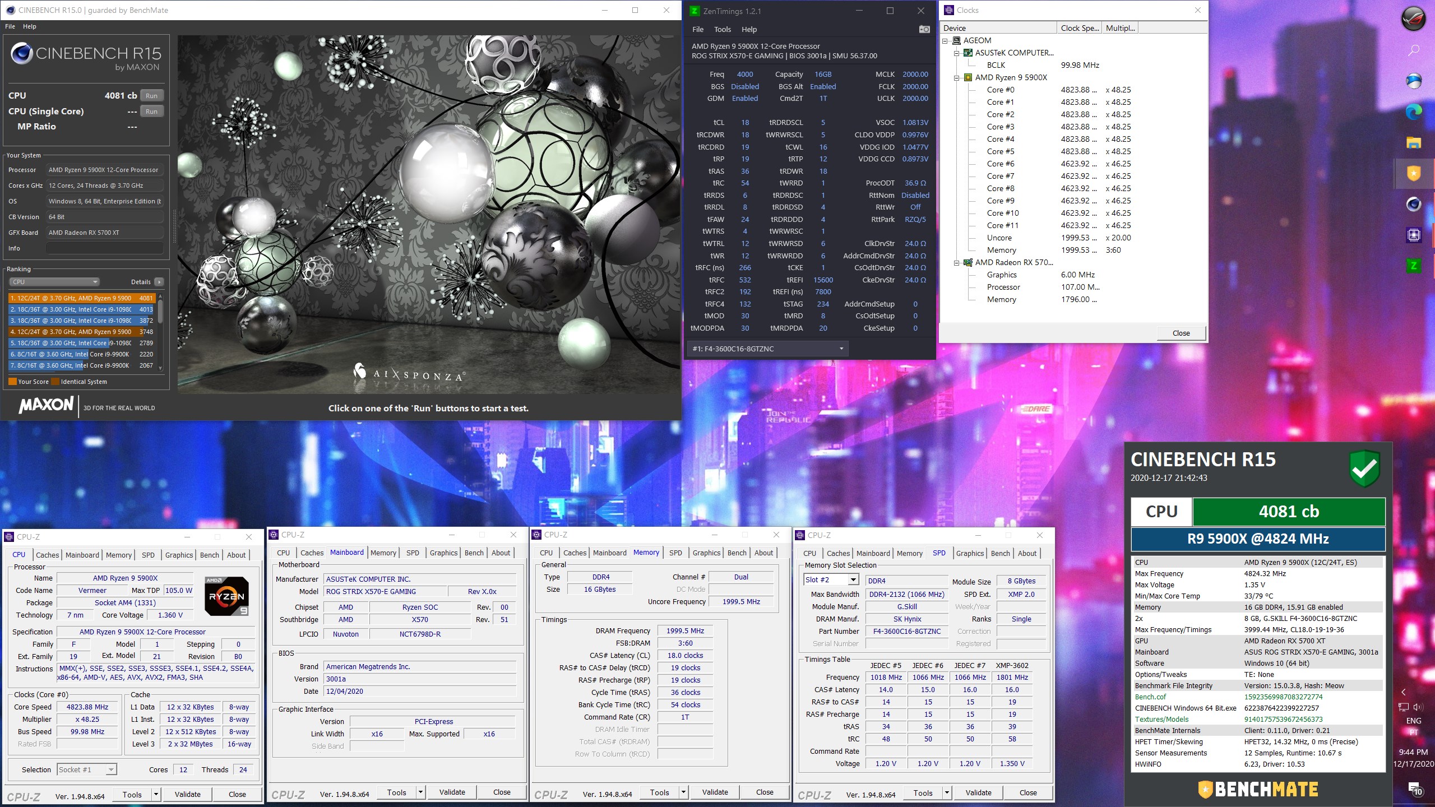Open File Explorer from taskbar

1414,142
